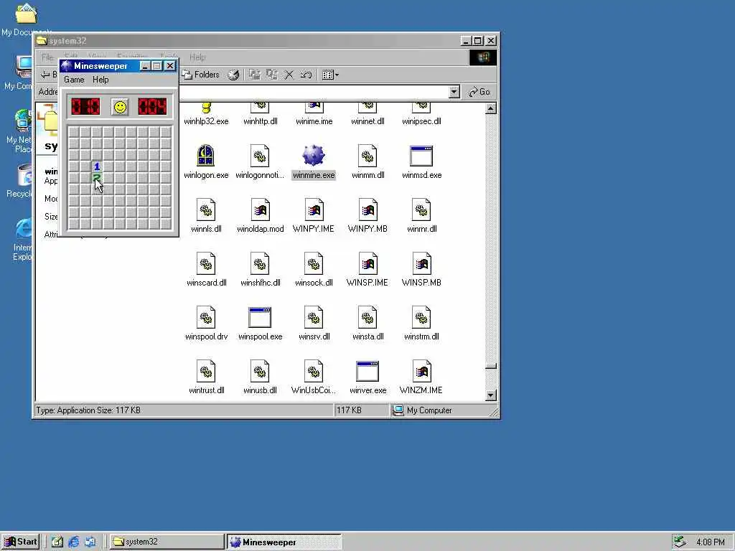The width and height of the screenshot is (735, 551).
Task: Select the winlogon.exe file icon
Action: pyautogui.click(x=206, y=156)
